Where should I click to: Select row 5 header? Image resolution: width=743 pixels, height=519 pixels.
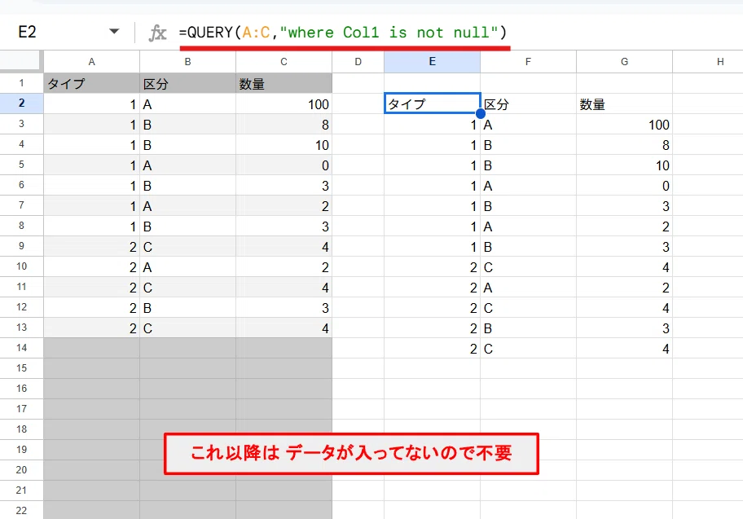tap(21, 165)
